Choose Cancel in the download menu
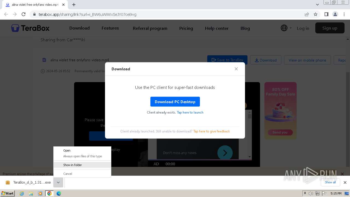Screen dimensions: 350x197 tap(82, 174)
